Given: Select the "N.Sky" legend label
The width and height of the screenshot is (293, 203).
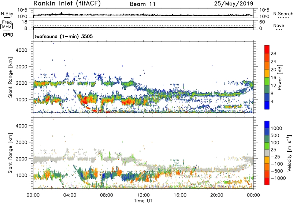Looking at the screenshot, I should pos(7,14).
